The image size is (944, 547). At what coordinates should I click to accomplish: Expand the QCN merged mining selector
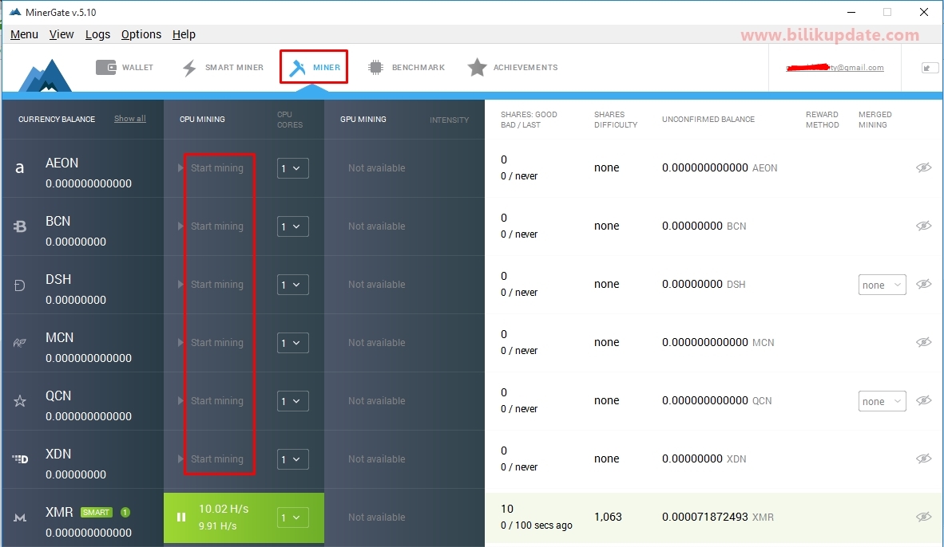coord(882,401)
